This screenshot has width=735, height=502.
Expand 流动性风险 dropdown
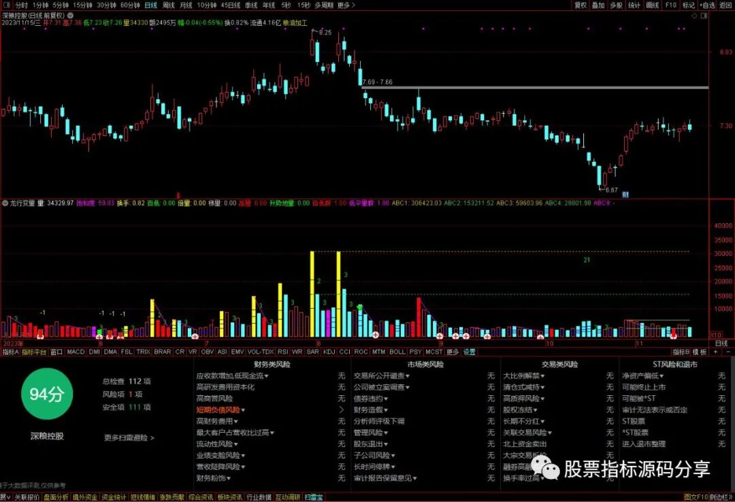tap(217, 444)
